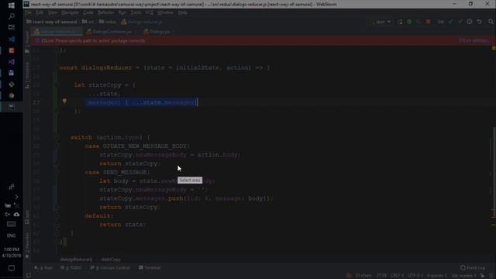Click the Debug bug icon

pos(409,22)
